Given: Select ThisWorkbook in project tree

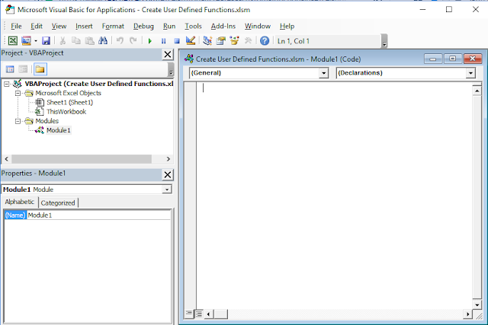Looking at the screenshot, I should pos(66,112).
